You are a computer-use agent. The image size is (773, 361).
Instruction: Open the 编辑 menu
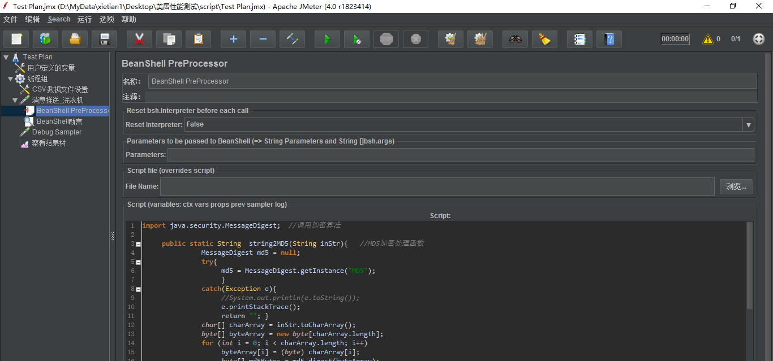tap(33, 19)
